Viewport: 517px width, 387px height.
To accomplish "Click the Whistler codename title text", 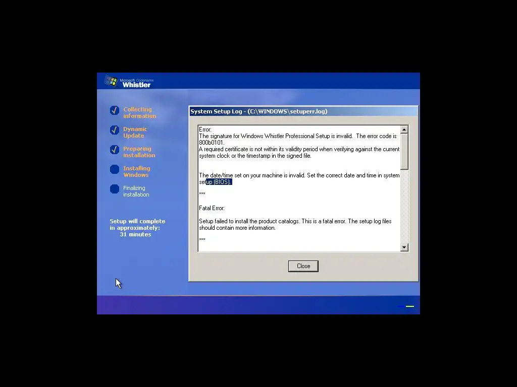I will [x=136, y=85].
